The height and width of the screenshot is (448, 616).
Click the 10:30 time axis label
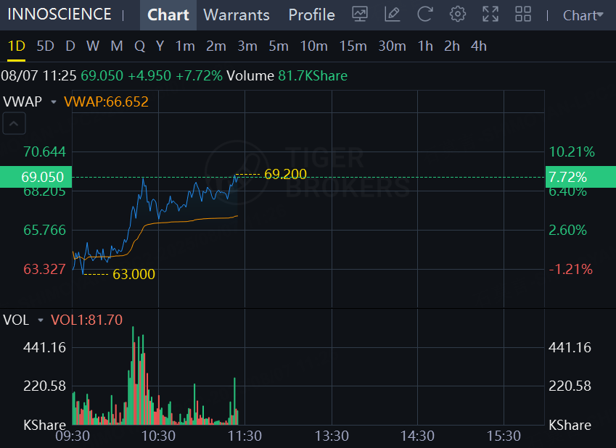pos(158,436)
